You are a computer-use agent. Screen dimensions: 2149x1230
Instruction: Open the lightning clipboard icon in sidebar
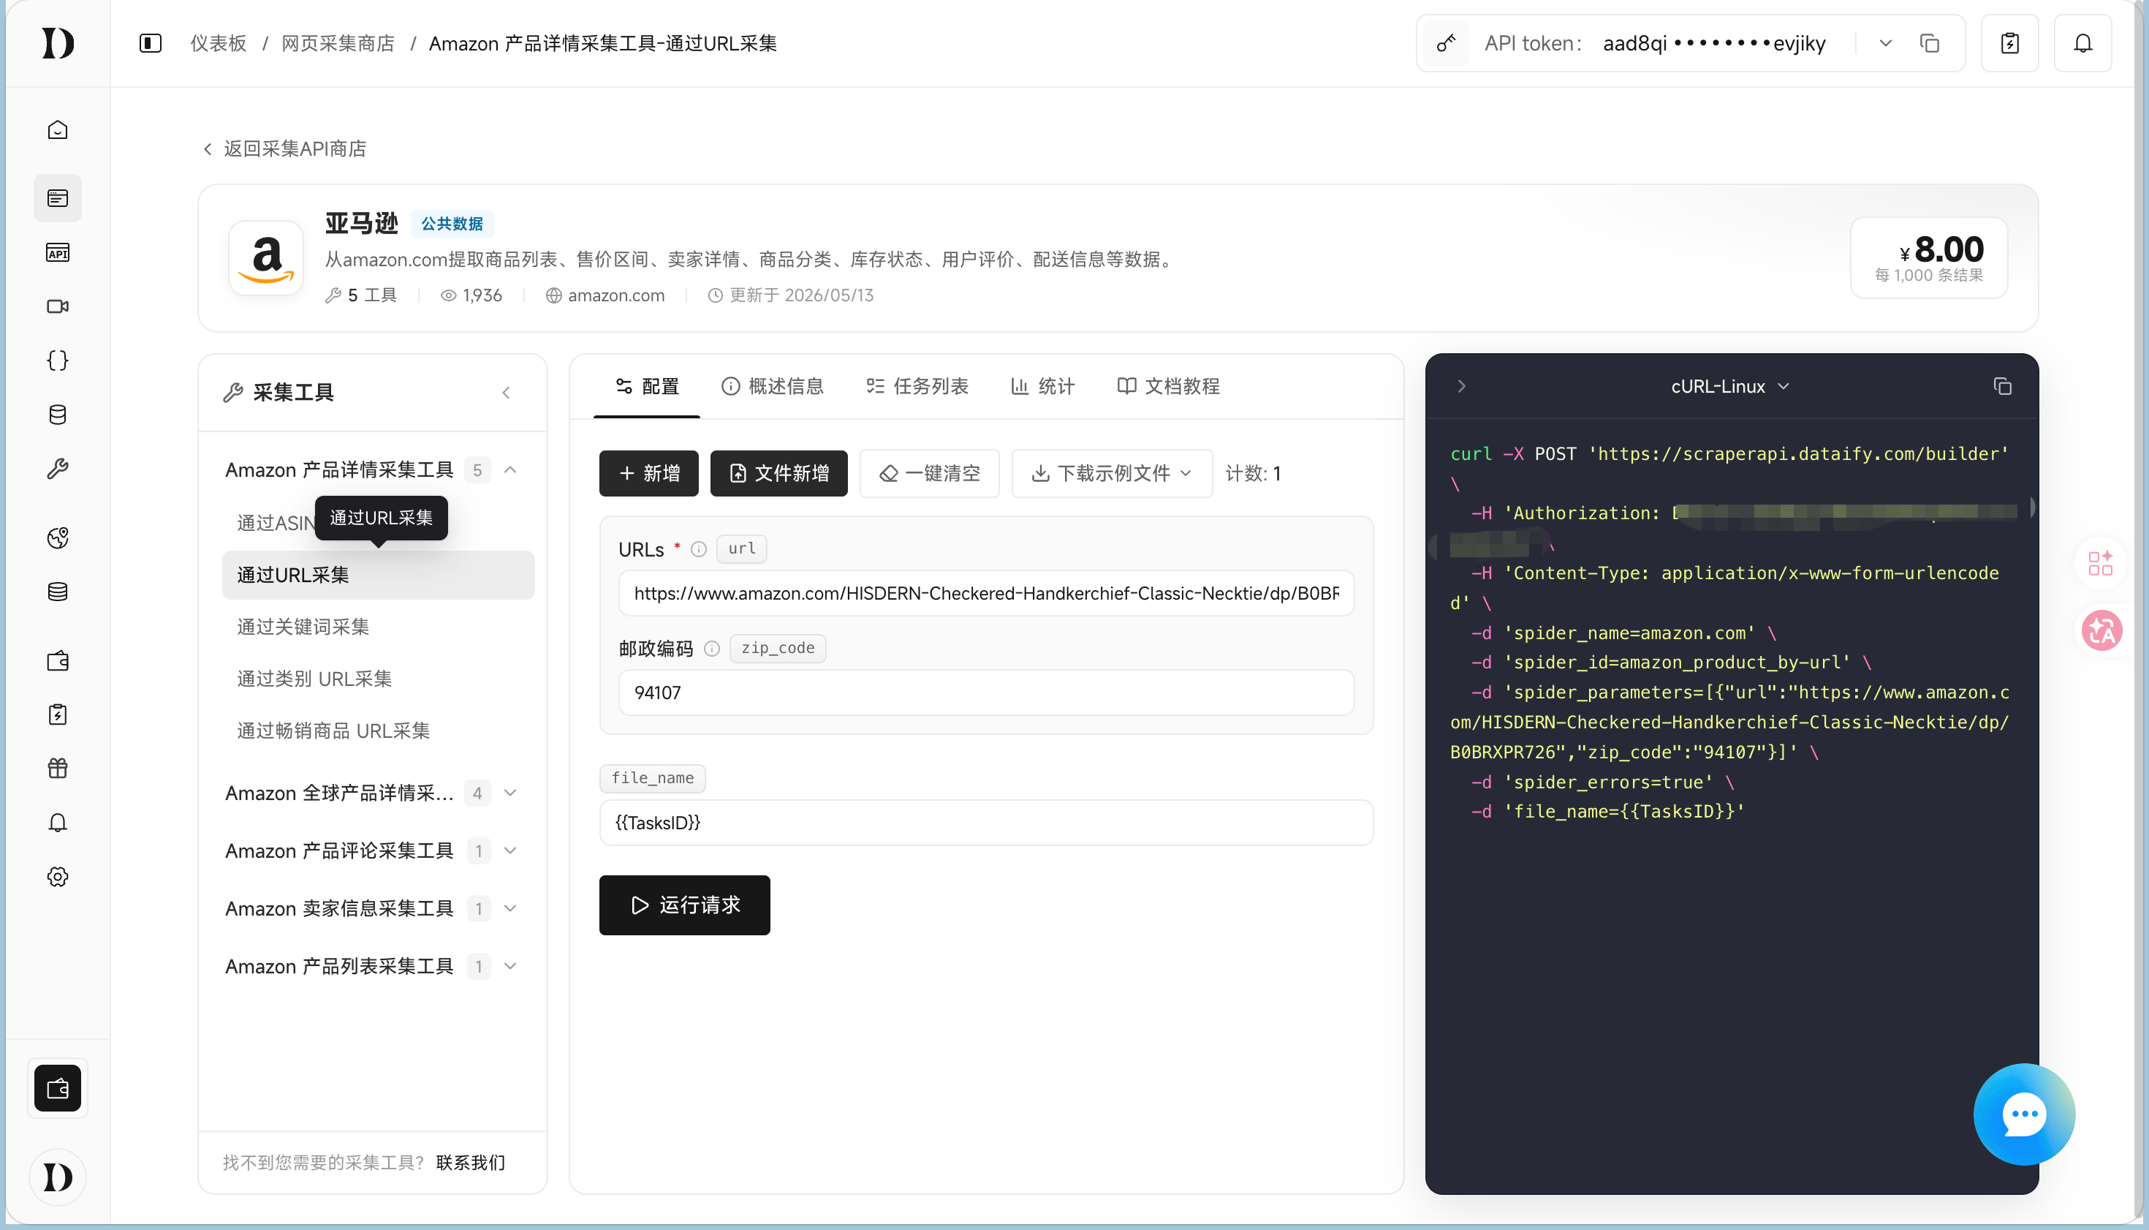[x=58, y=715]
